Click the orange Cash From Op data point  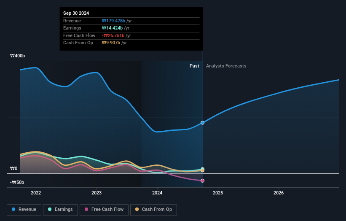(202, 171)
